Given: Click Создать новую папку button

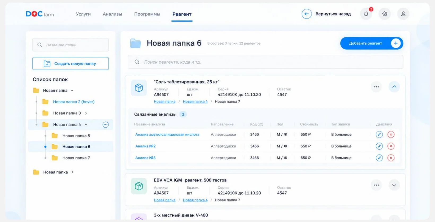Looking at the screenshot, I should click(x=71, y=64).
